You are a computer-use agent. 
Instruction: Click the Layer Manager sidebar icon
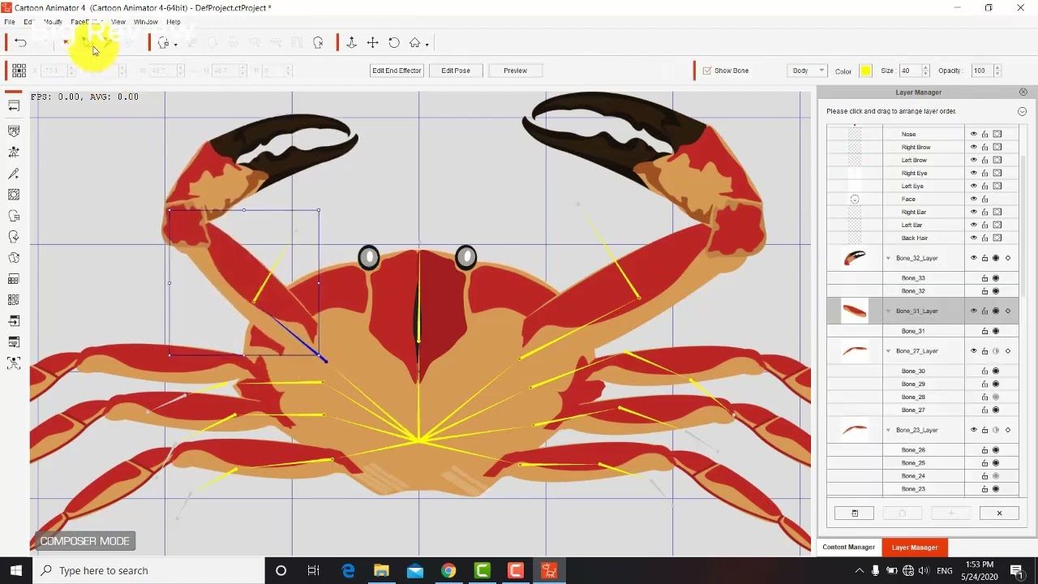click(x=14, y=279)
